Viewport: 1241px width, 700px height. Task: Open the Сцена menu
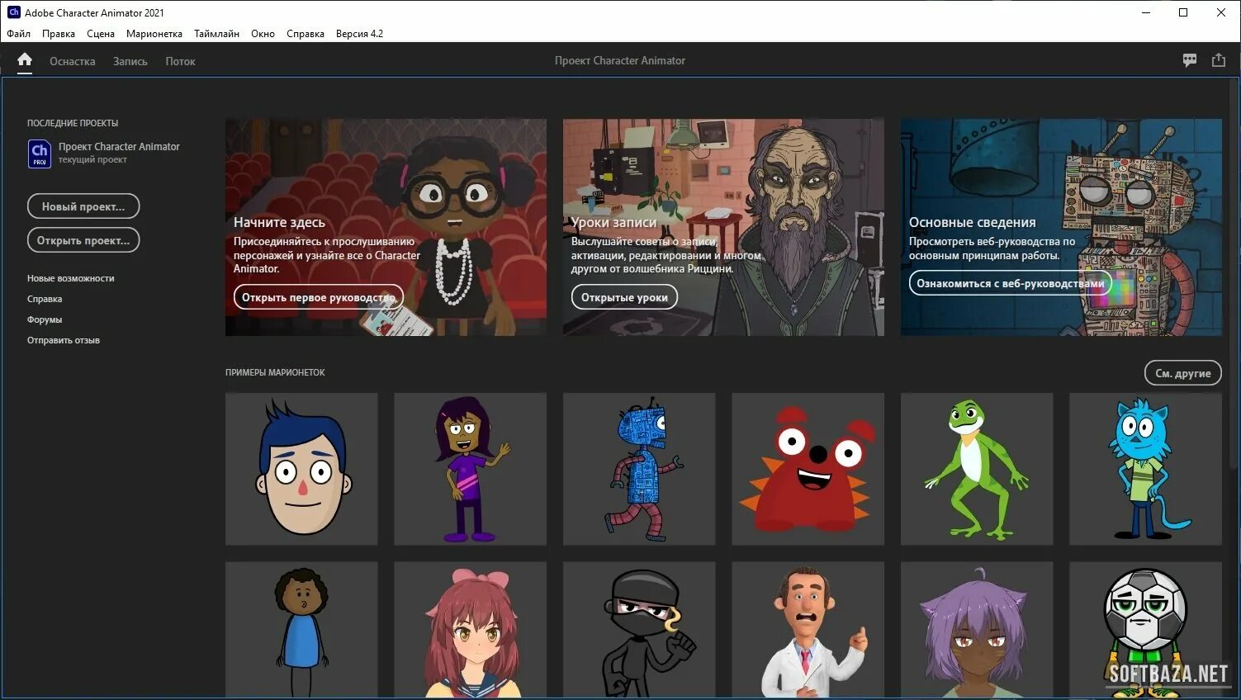(x=101, y=34)
